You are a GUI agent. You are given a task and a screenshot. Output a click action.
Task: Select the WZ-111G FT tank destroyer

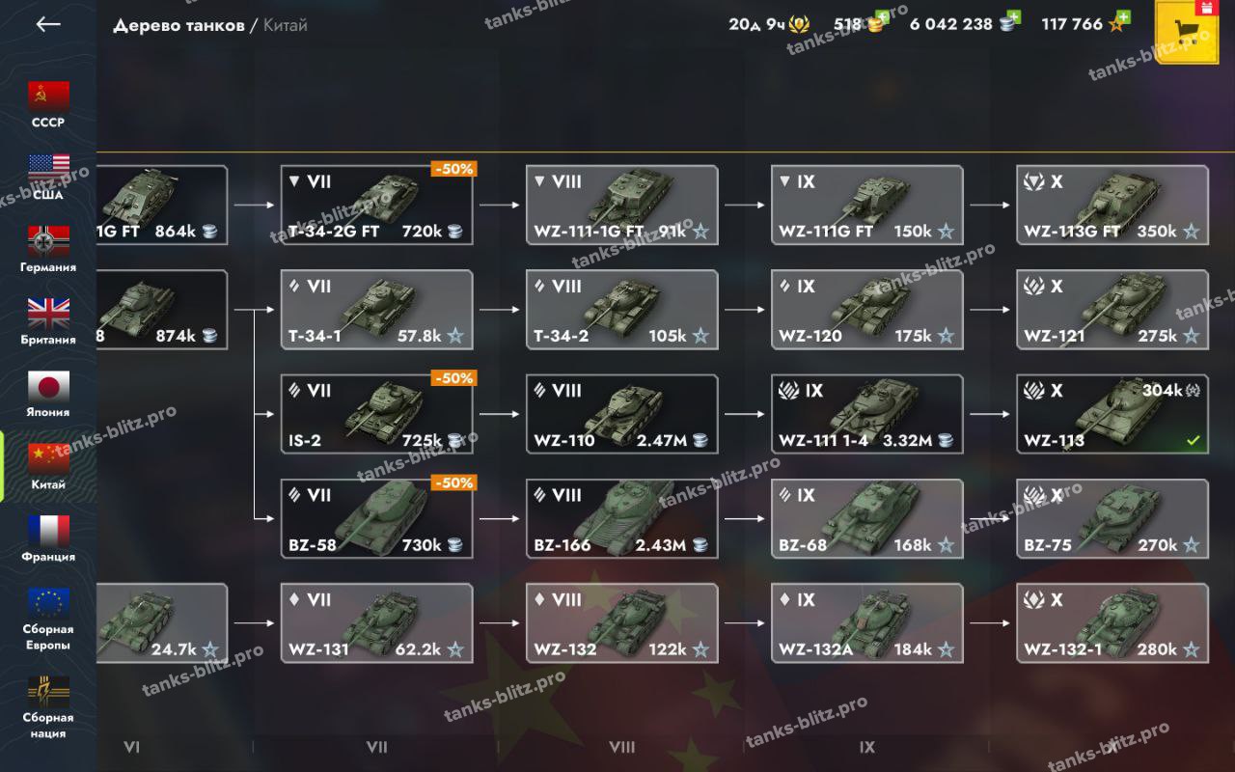pos(866,205)
